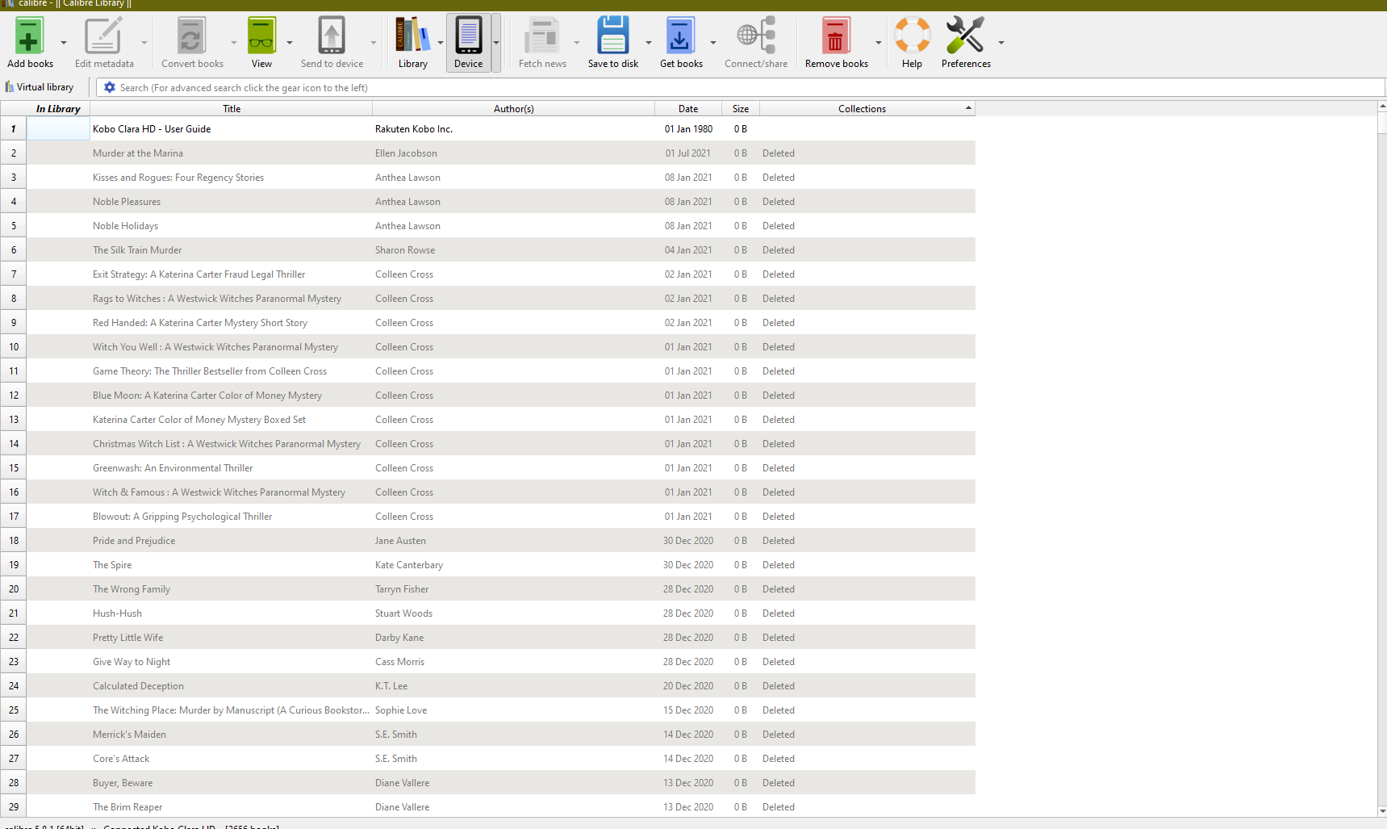The width and height of the screenshot is (1387, 829).
Task: Click the author Jane Austen
Action: pyautogui.click(x=400, y=541)
